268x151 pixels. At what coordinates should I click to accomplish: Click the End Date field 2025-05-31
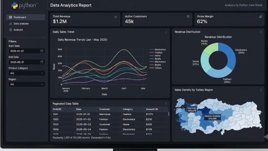[x=27, y=62]
